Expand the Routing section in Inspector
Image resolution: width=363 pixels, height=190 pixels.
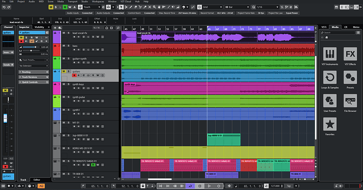pyautogui.click(x=34, y=72)
